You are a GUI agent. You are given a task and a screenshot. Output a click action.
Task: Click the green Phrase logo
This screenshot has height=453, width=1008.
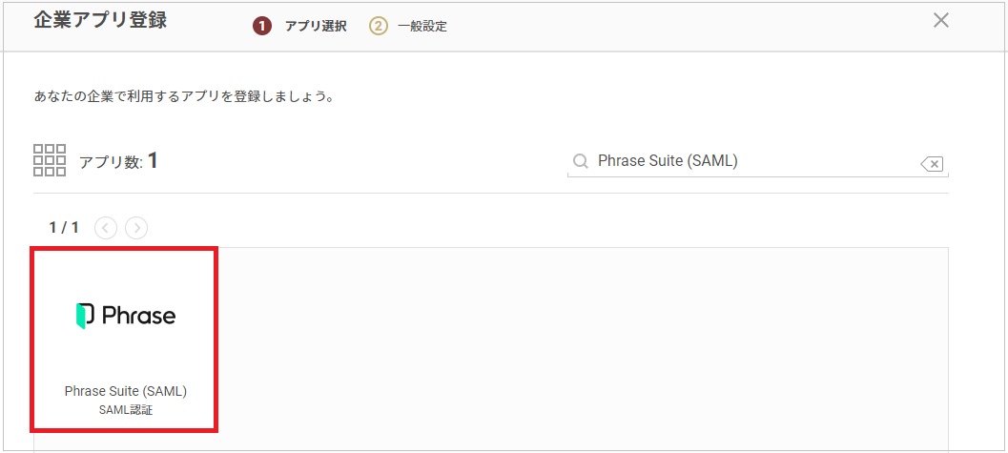[x=82, y=316]
